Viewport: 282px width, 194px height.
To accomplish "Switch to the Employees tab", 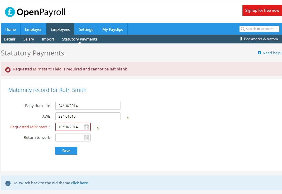I will click(60, 29).
